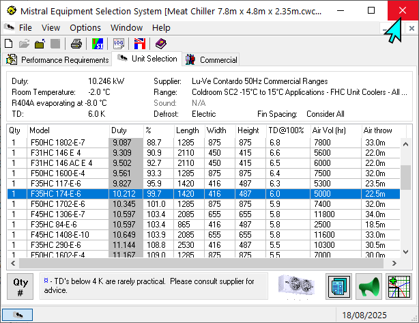This screenshot has height=323, width=419.
Task: Create a new file with blank page icon
Action: (9, 44)
